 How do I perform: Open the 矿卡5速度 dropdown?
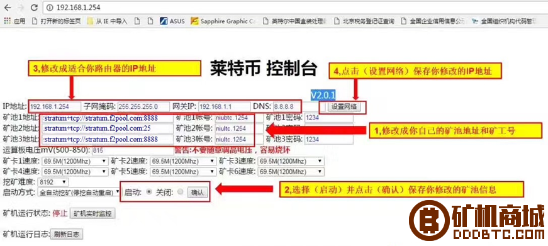click(183, 172)
